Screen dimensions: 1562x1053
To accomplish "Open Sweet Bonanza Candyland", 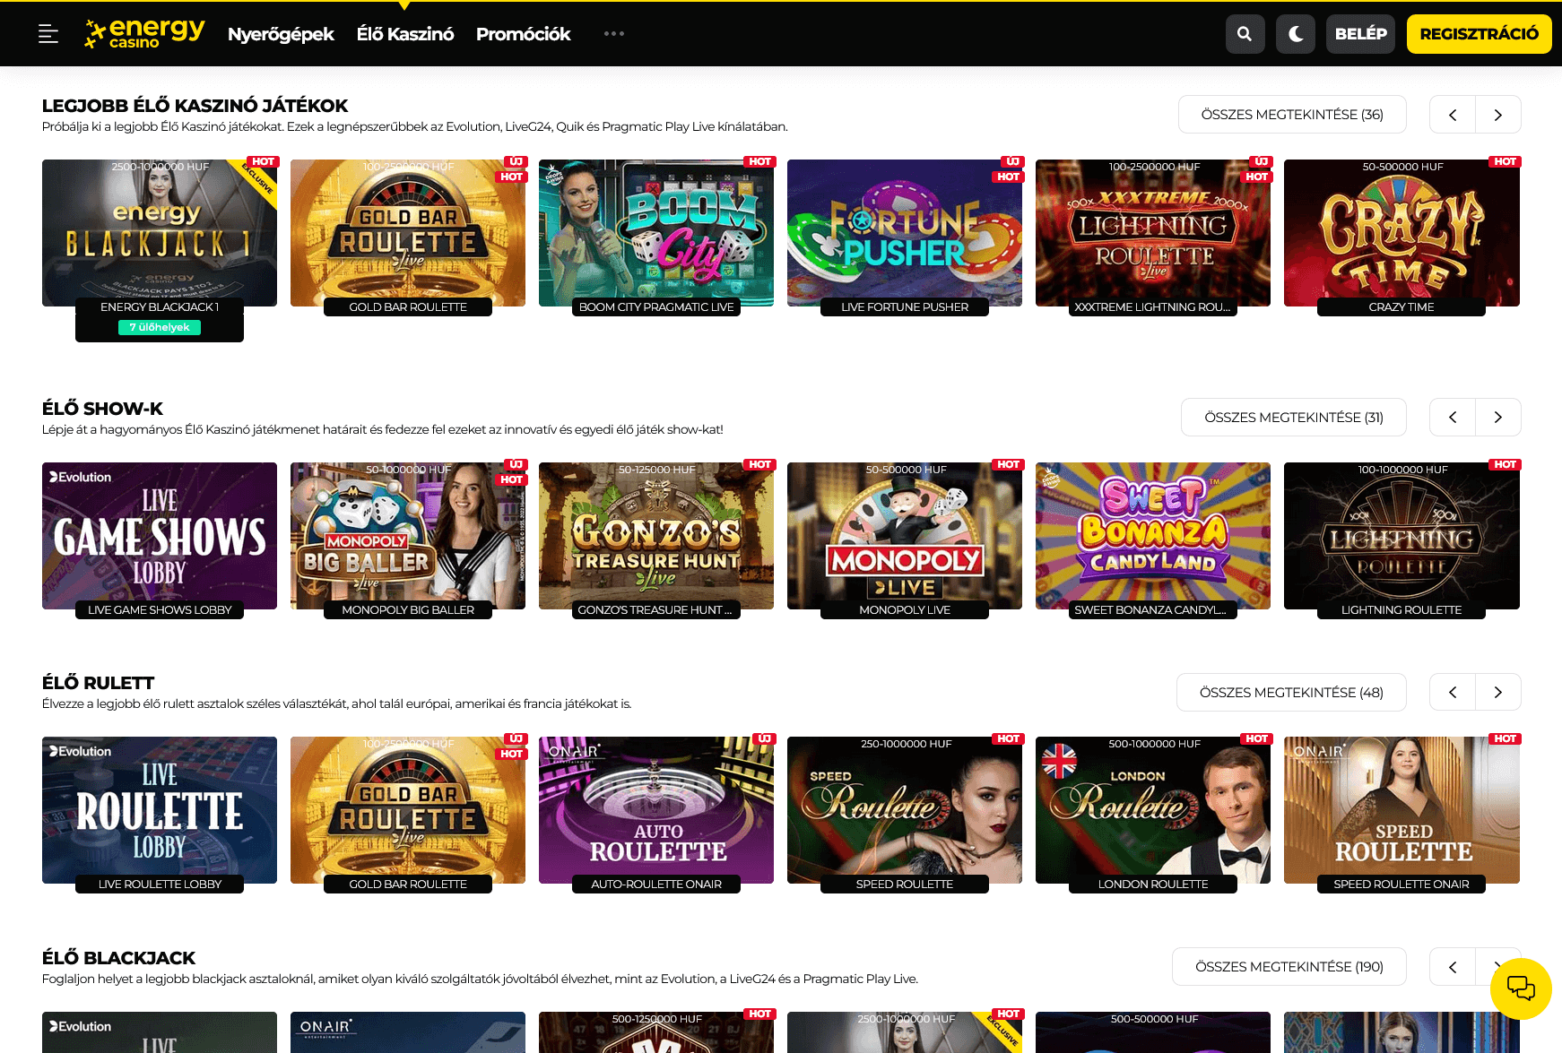I will point(1153,536).
